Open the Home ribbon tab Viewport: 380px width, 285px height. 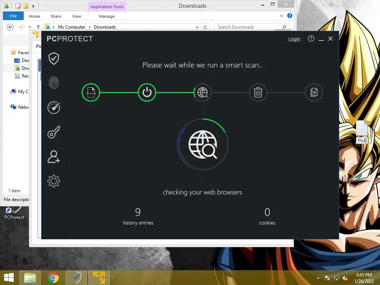coord(35,16)
